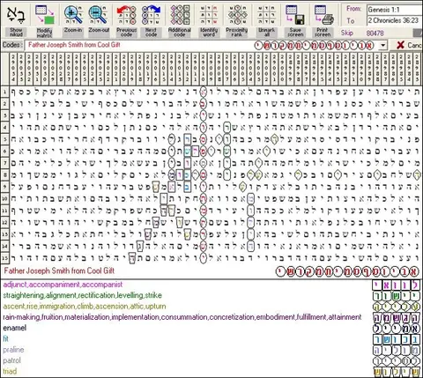423x378 pixels.
Task: Open the Proximity rank icon
Action: (237, 15)
